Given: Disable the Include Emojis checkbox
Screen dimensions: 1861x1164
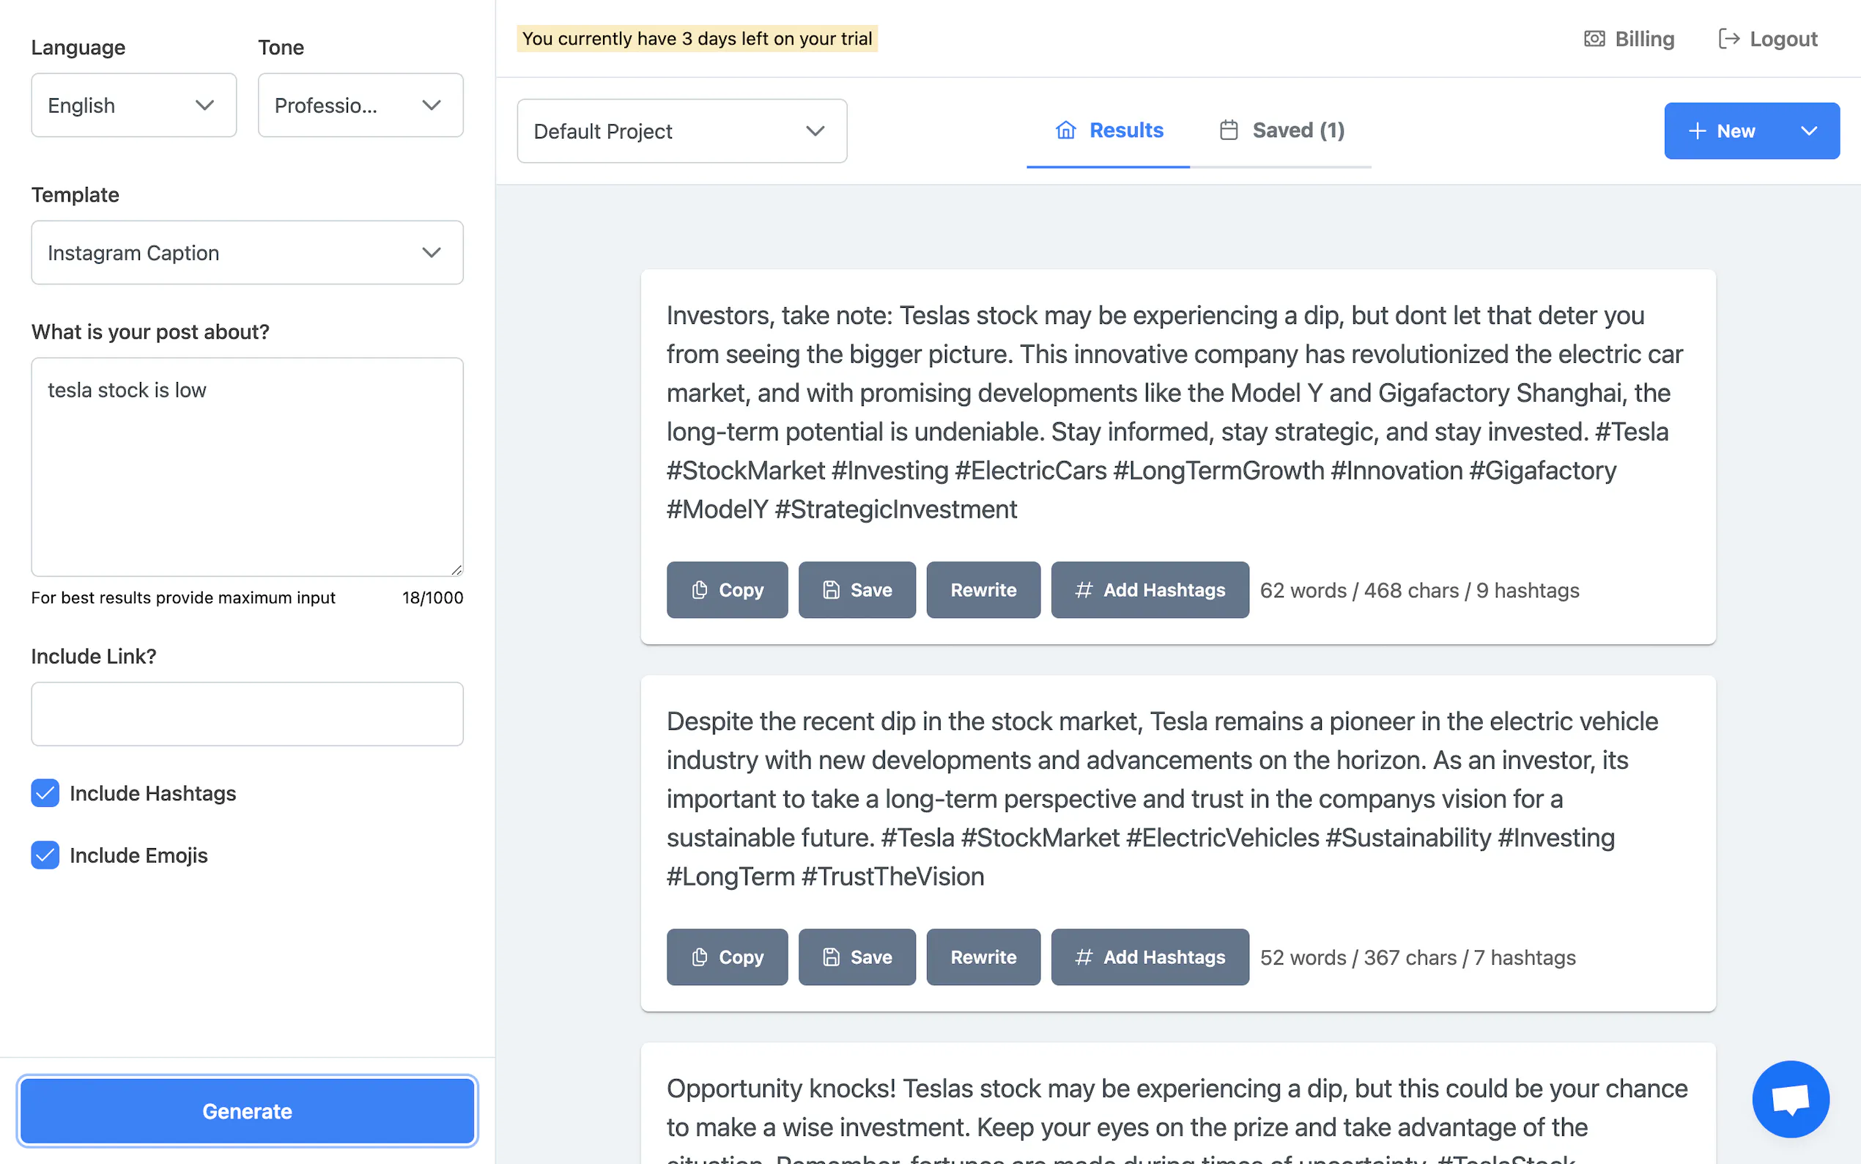Looking at the screenshot, I should tap(45, 855).
